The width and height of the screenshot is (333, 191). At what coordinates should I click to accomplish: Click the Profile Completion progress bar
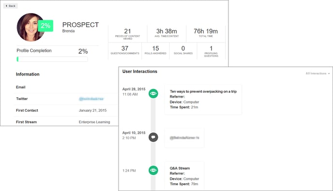52,59
